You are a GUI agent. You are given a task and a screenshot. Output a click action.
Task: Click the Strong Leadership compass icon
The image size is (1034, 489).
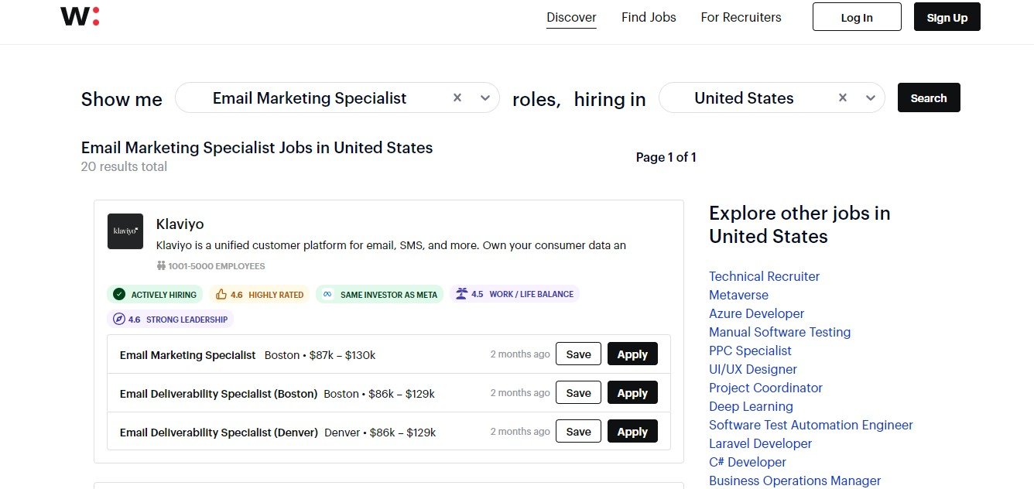tap(119, 319)
